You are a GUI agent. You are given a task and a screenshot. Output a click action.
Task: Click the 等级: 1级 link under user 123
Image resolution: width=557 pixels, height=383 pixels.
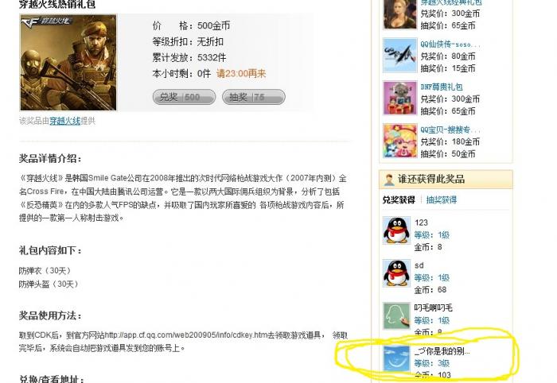pos(431,234)
